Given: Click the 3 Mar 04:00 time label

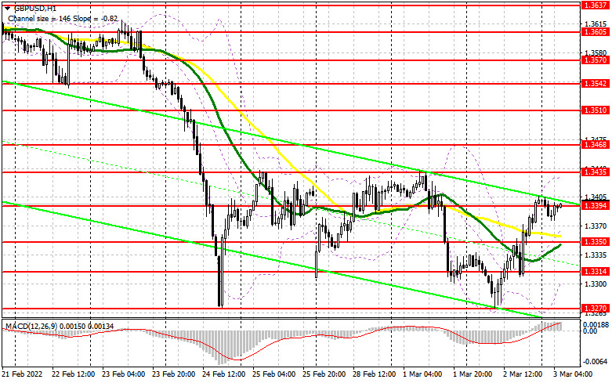Looking at the screenshot, I should (x=573, y=374).
